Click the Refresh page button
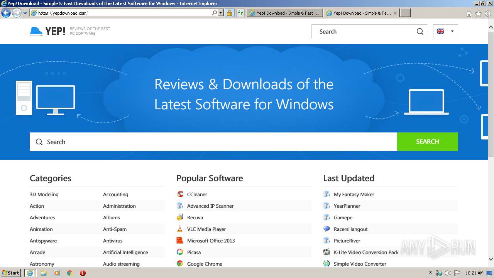The width and height of the screenshot is (494, 278). pyautogui.click(x=240, y=13)
